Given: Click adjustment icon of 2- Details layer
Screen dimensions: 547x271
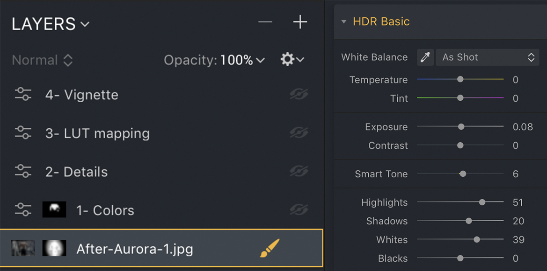Looking at the screenshot, I should point(23,172).
